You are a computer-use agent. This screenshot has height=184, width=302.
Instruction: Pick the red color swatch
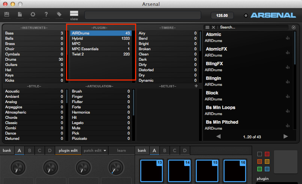tap(267, 154)
